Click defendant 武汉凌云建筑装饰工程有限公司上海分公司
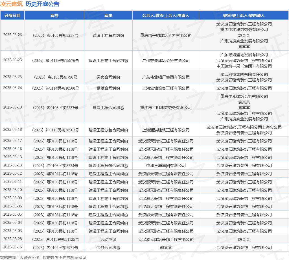This screenshot has width=289, height=260. (x=244, y=127)
